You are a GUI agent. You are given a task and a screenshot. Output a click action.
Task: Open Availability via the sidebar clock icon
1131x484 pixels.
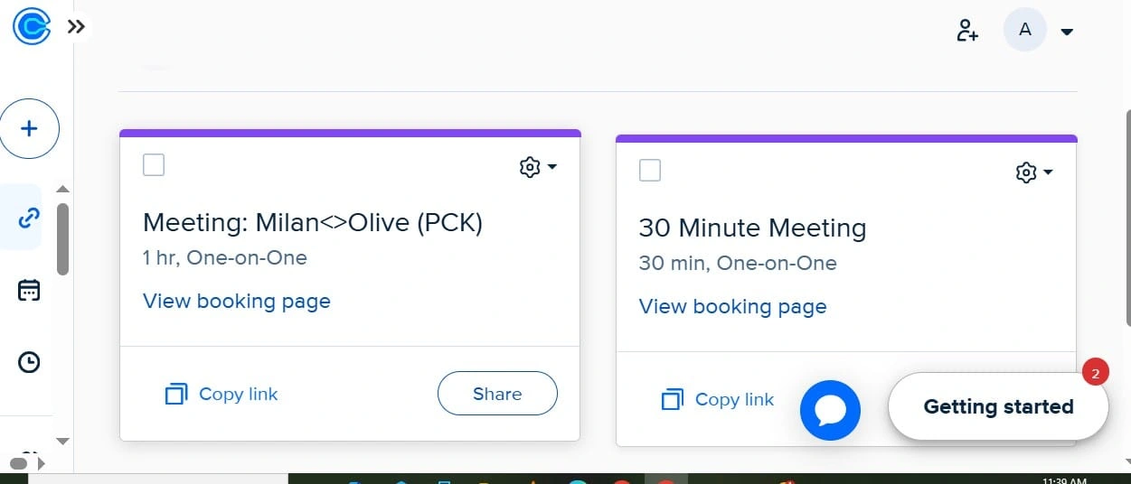pyautogui.click(x=30, y=362)
